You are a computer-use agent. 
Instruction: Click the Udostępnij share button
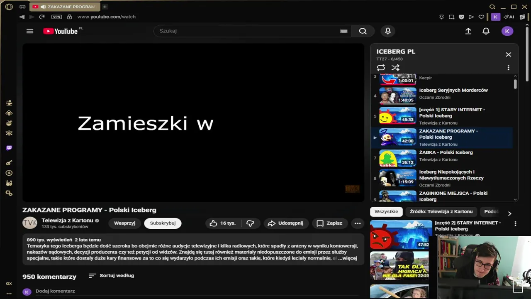coord(286,223)
